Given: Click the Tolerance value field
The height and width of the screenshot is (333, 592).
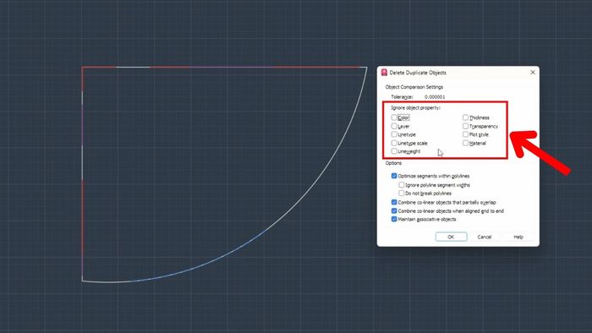Looking at the screenshot, I should (435, 97).
